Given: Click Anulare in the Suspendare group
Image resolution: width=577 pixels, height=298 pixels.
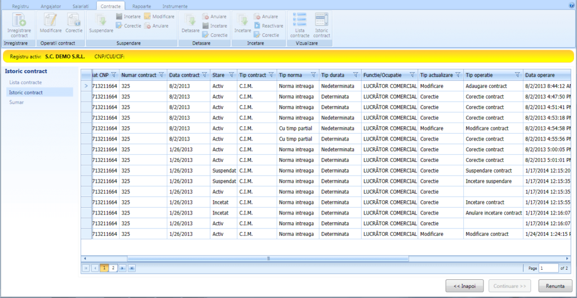Looking at the screenshot, I should [157, 26].
